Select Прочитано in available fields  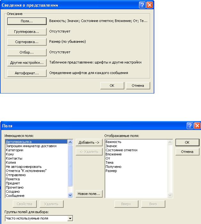point(36,187)
